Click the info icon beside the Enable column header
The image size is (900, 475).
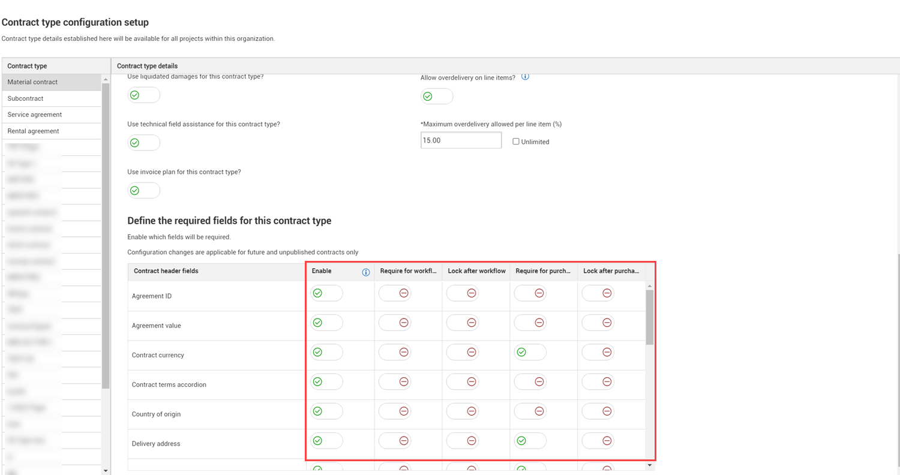(365, 272)
